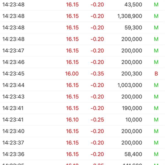Click the 190,000 volume entry
The image size is (165, 165).
coord(132,108)
